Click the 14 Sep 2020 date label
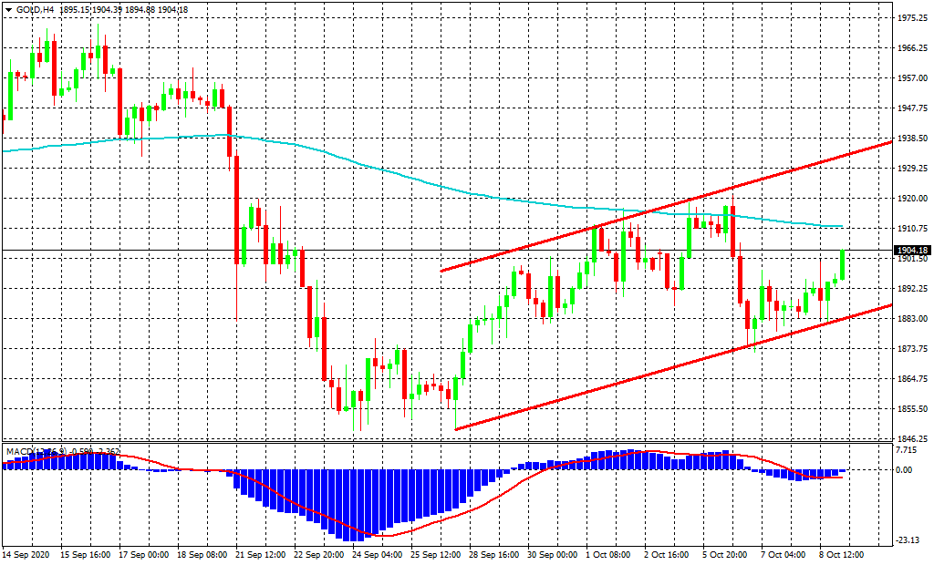 (26, 554)
